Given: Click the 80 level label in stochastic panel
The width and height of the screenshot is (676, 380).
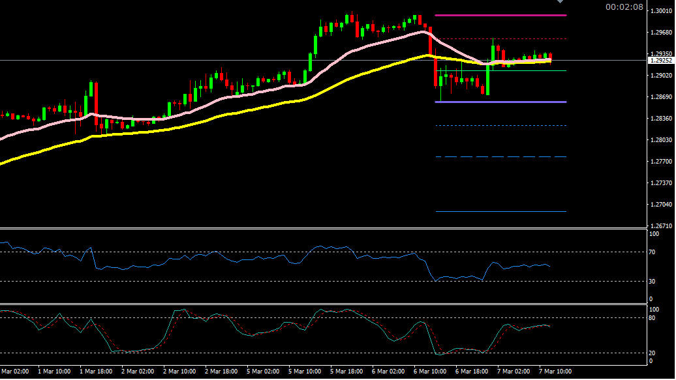Looking at the screenshot, I should [653, 318].
